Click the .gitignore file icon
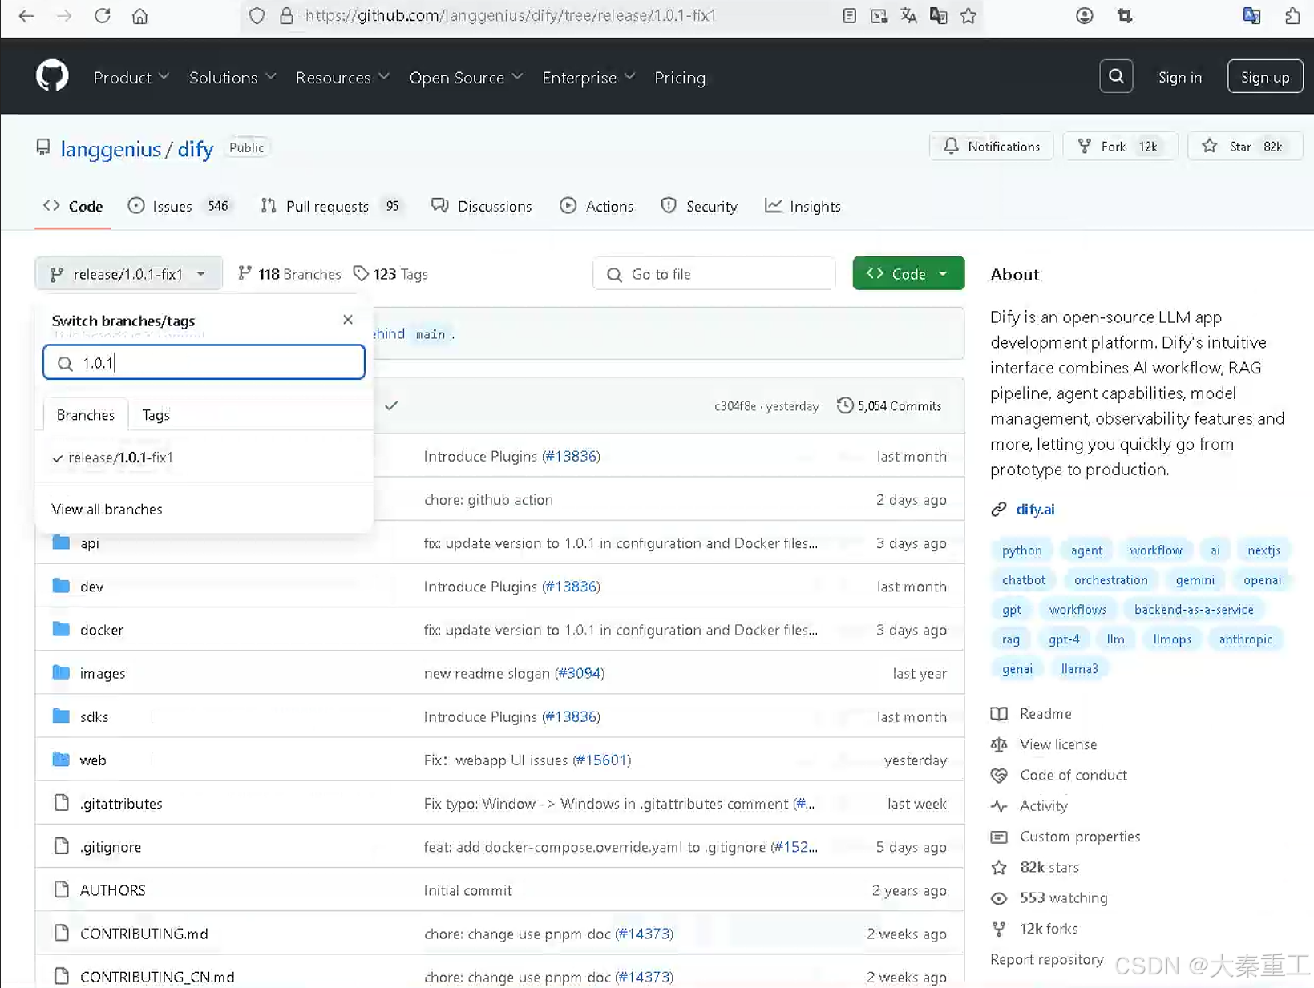The height and width of the screenshot is (988, 1314). coord(61,846)
